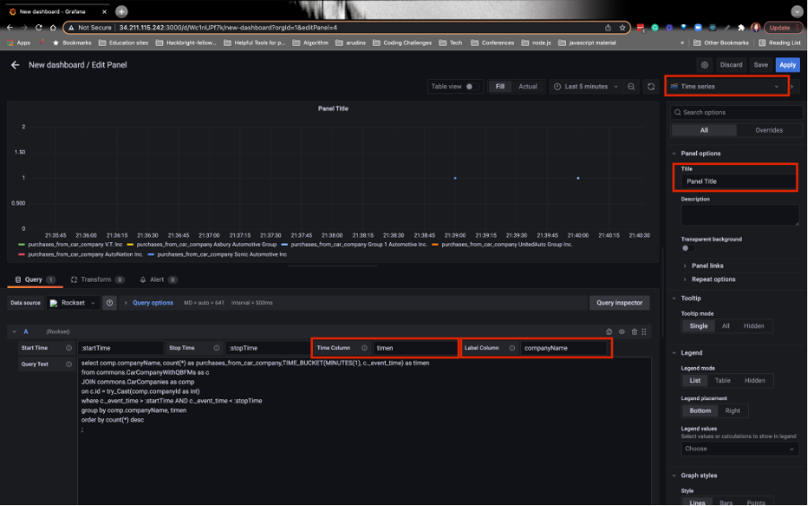Click the browser home button
This screenshot has width=809, height=506.
[x=53, y=28]
